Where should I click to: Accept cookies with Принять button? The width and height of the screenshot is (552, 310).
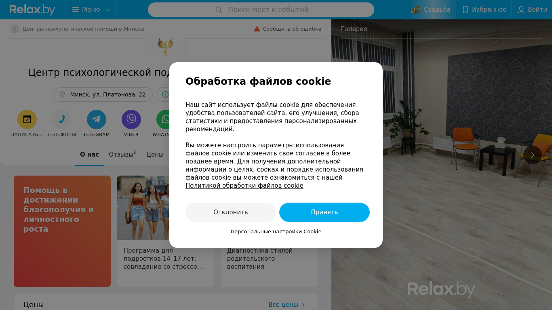pyautogui.click(x=324, y=212)
